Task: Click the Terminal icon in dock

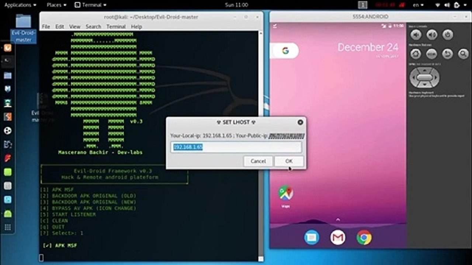Action: [x=8, y=61]
